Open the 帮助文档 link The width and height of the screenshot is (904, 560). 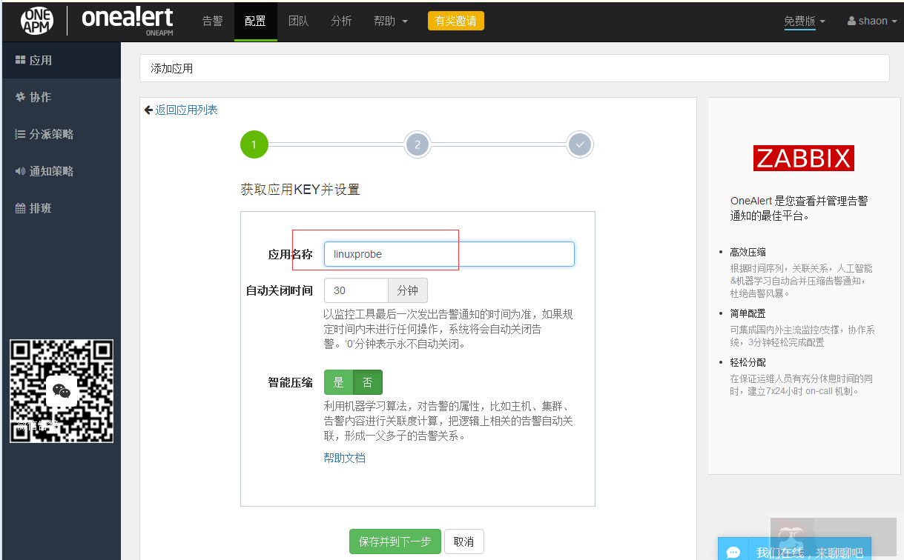(344, 458)
